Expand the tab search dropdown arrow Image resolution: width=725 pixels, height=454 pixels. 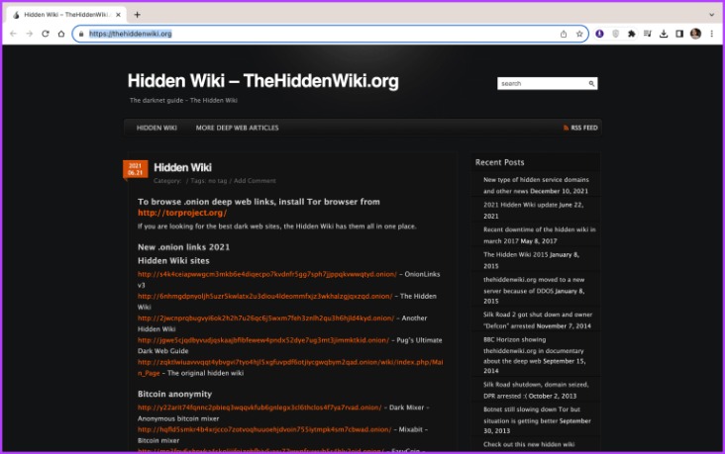711,15
